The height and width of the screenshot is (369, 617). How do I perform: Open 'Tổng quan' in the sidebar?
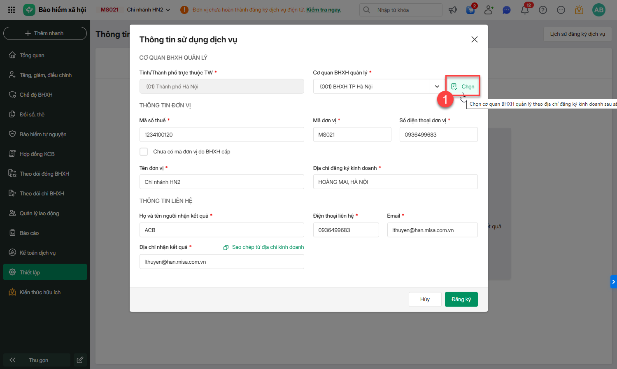(32, 56)
